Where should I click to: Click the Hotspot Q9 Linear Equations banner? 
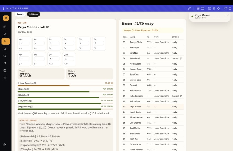pos(153,30)
